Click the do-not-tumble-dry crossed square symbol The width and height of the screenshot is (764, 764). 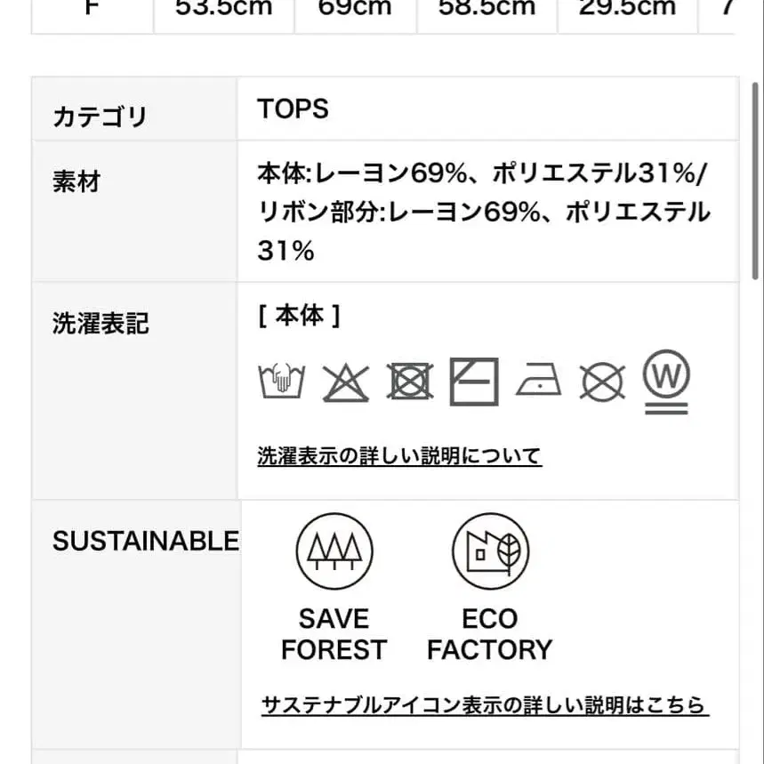410,382
